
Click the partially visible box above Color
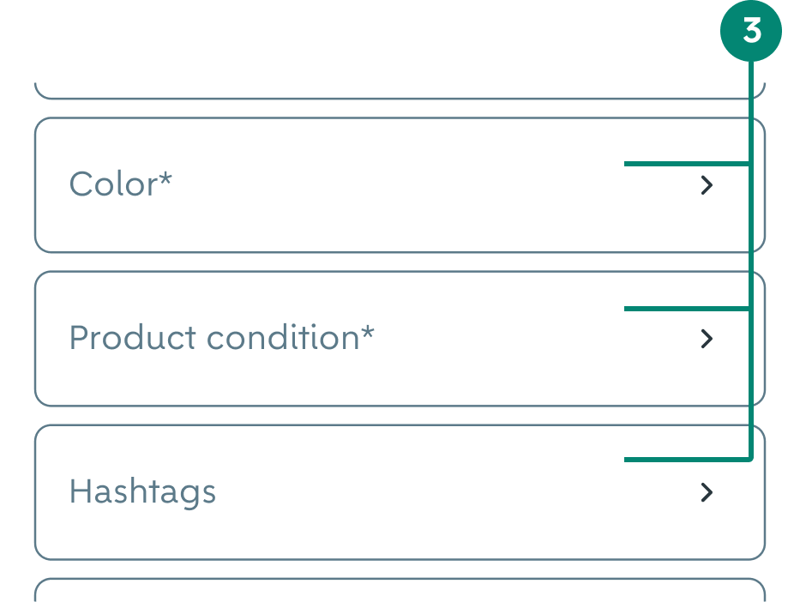[x=400, y=91]
